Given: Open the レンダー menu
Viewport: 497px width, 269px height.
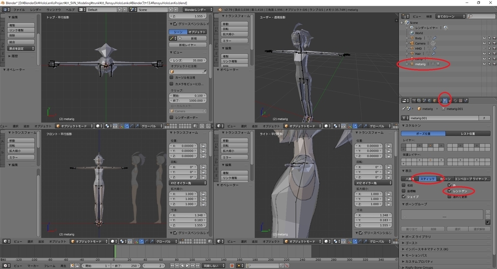Looking at the screenshot, I should pyautogui.click(x=36, y=10).
